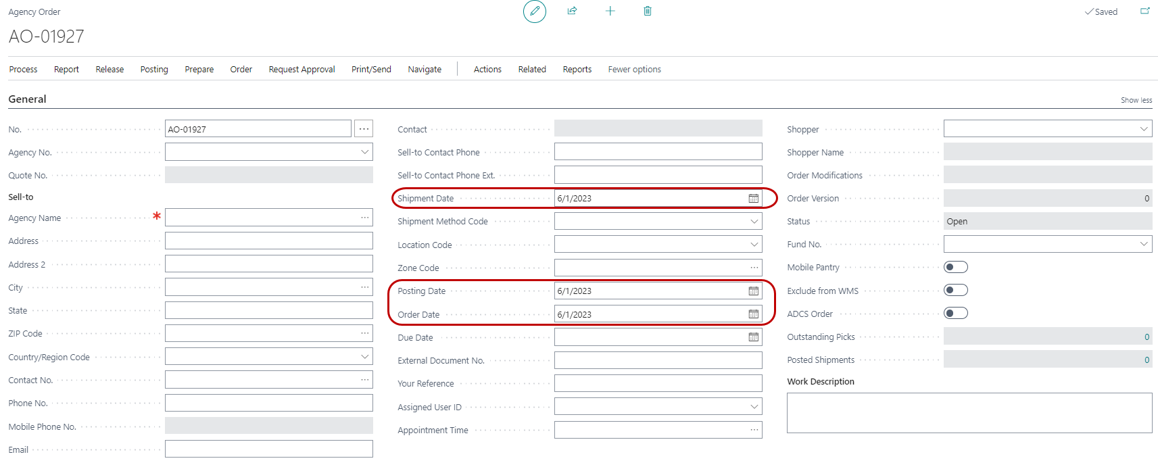Open record in new window icon
This screenshot has height=467, width=1158.
click(x=1144, y=11)
